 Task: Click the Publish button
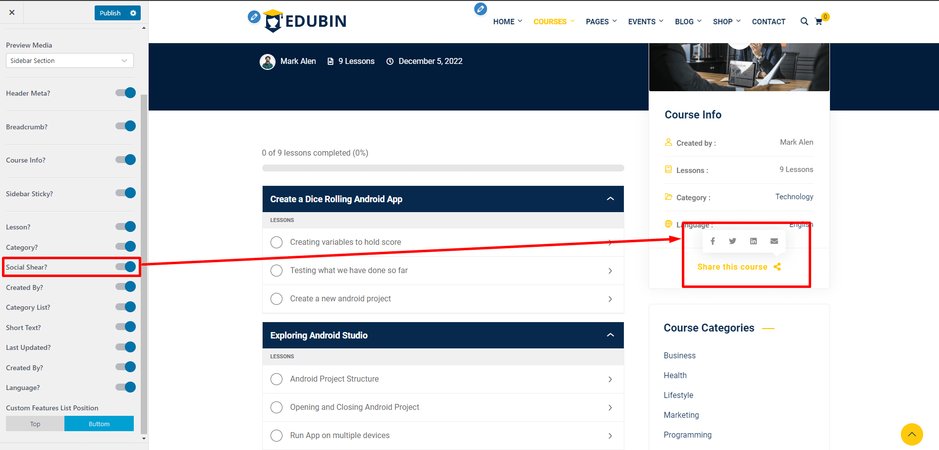(110, 13)
